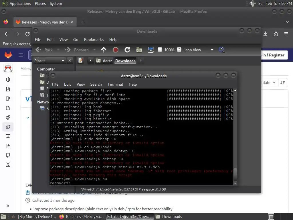Image resolution: width=293 pixels, height=220 pixels.
Task: Zoom in in file manager
Action: 179,50
